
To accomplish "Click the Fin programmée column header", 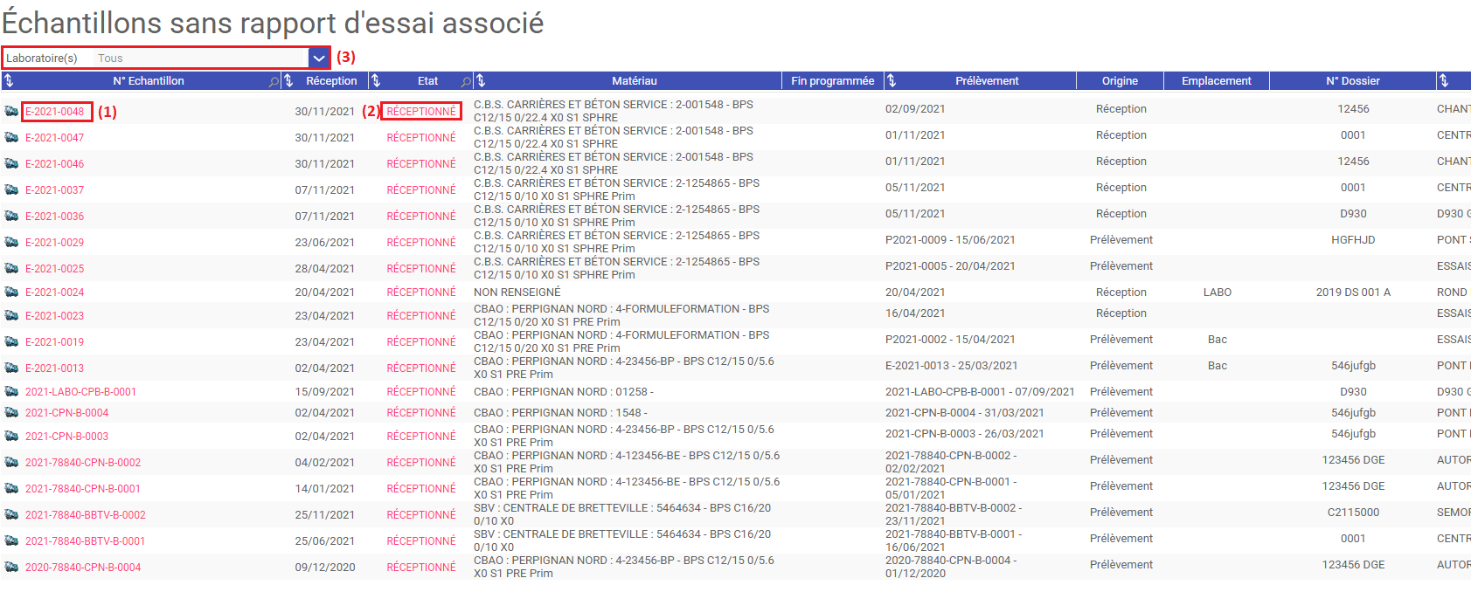I will coord(833,81).
